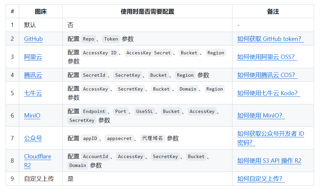Click the 图床 column header
Image resolution: width=322 pixels, height=190 pixels.
pos(41,12)
